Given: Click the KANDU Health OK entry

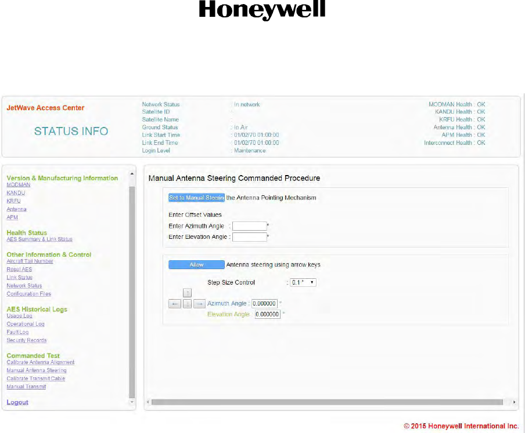Looking at the screenshot, I should tap(460, 112).
